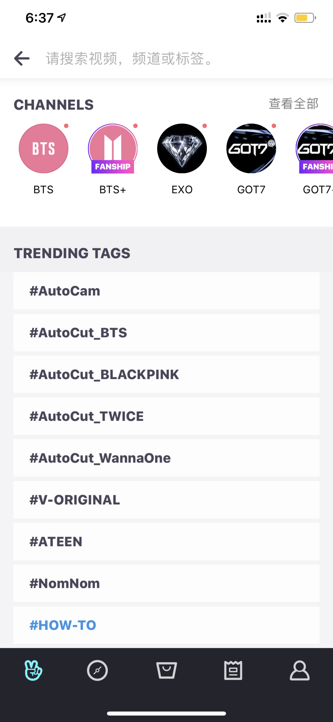Image resolution: width=333 pixels, height=722 pixels.
Task: Select the #NomNom tag
Action: pos(167,583)
